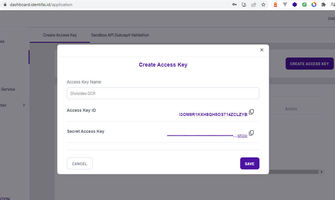Reveal the secret key with show link
The width and height of the screenshot is (335, 200).
(242, 136)
